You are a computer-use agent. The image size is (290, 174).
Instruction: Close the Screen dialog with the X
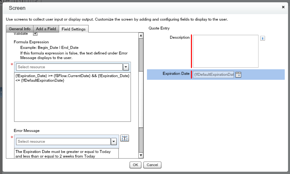(x=283, y=7)
